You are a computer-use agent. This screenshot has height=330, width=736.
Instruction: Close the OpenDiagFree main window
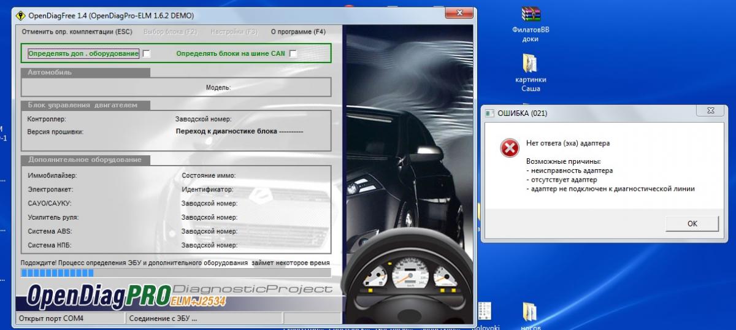click(458, 13)
